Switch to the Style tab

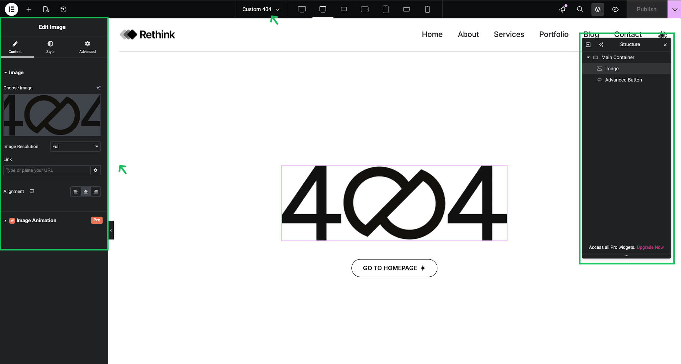click(x=50, y=47)
